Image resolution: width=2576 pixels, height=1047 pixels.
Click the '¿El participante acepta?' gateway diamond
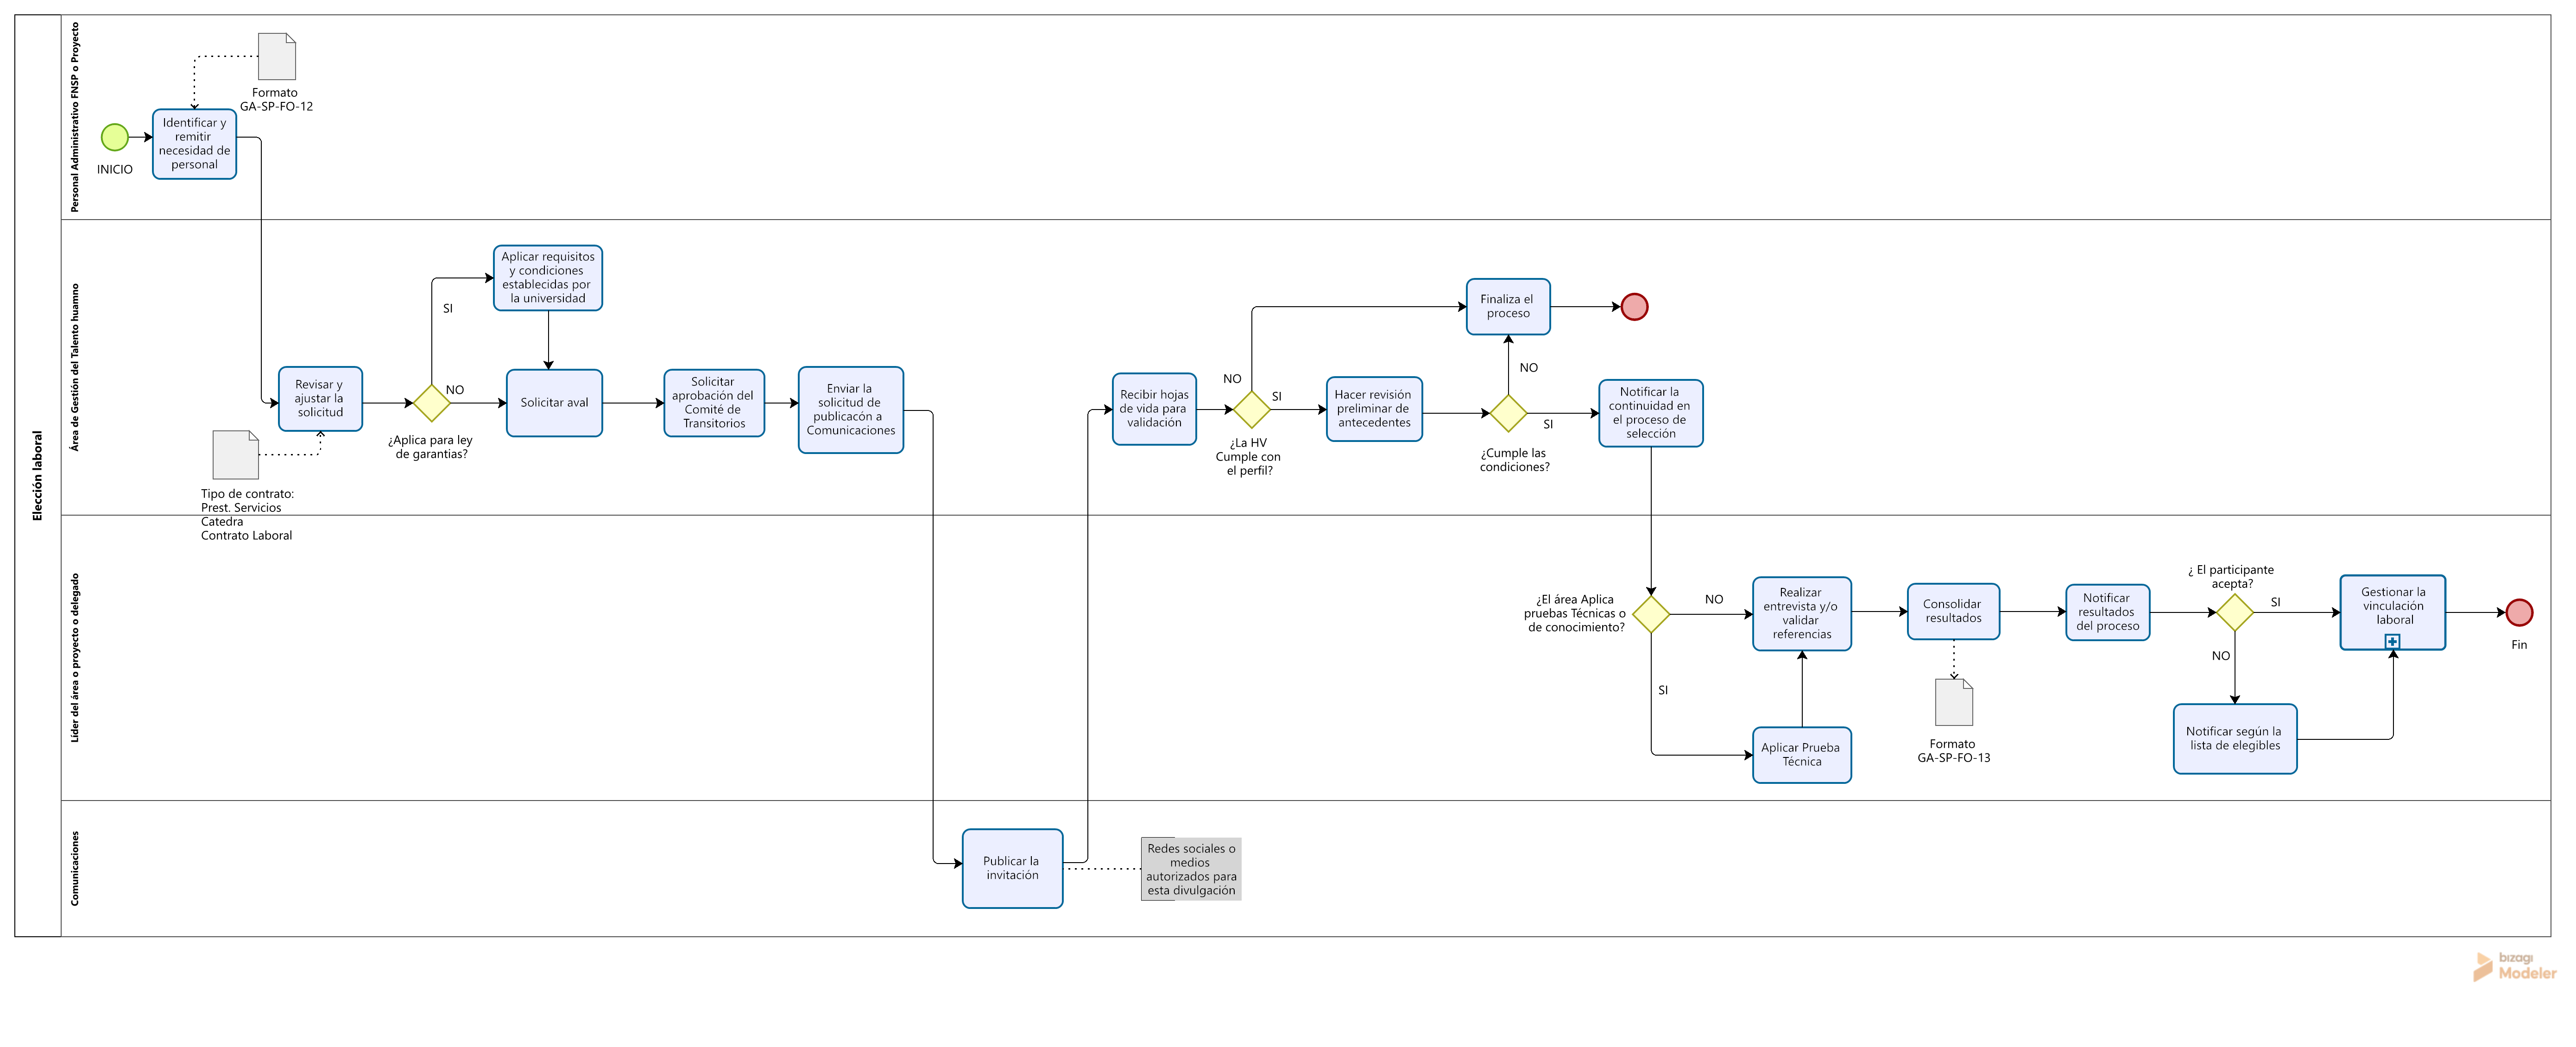2235,612
